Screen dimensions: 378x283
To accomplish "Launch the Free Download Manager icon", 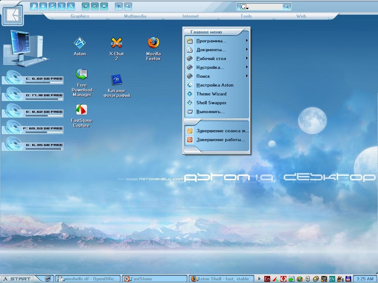I will pyautogui.click(x=82, y=83).
